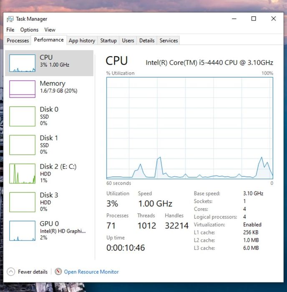Select the CPU mini graph thumbnail
Viewport: 287px width, 292px height.
click(x=23, y=63)
